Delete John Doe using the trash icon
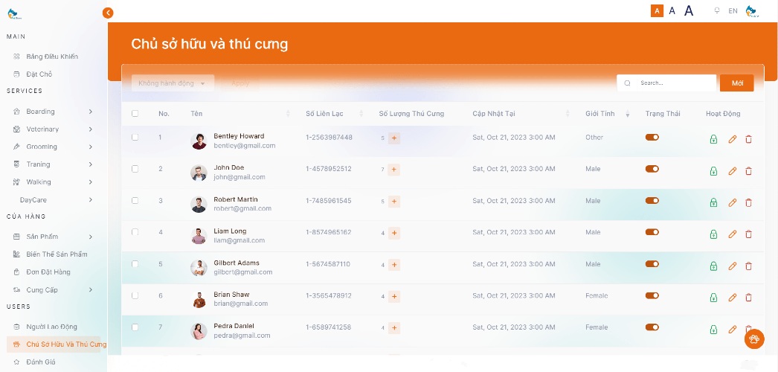Viewport: 778px width, 372px height. (x=748, y=171)
